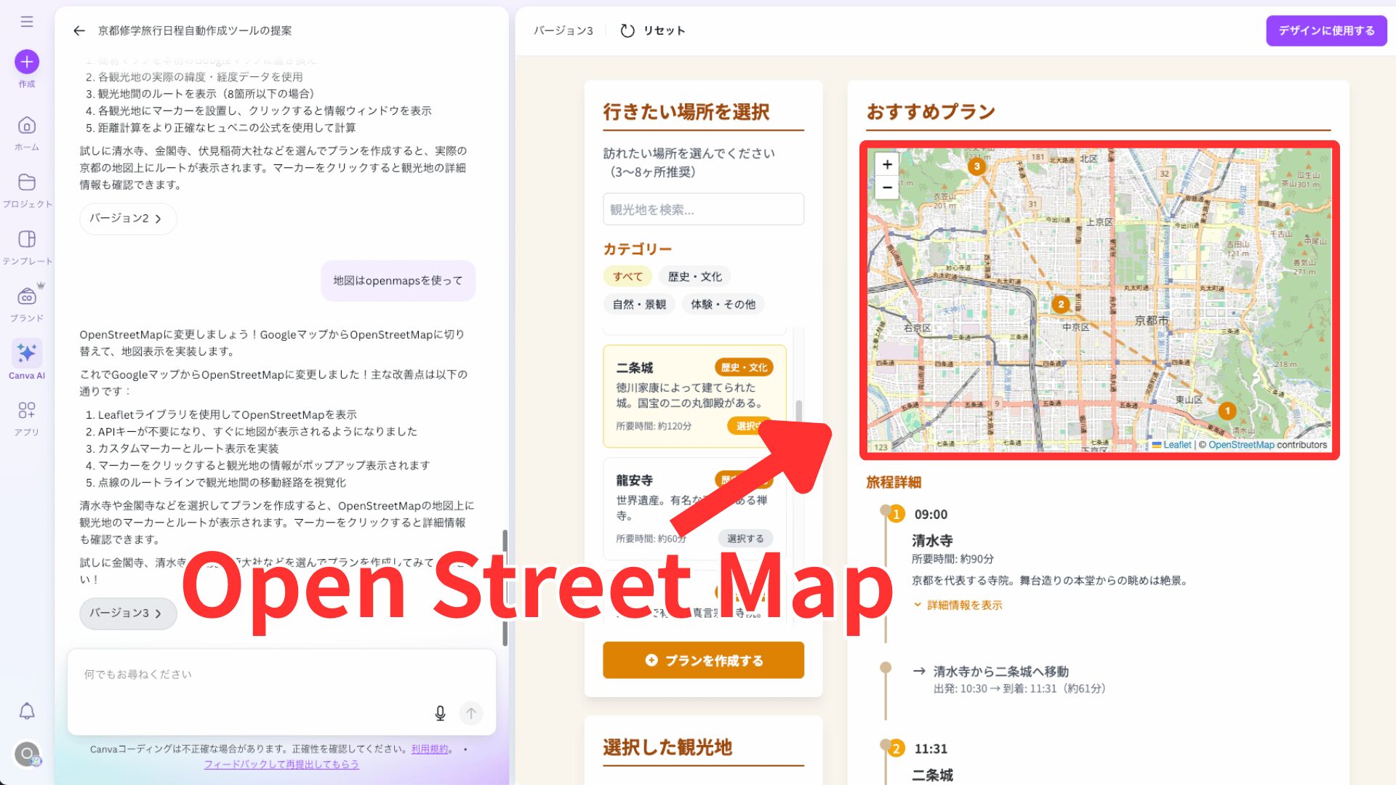Start voice input with microphone
This screenshot has height=785, width=1396.
point(440,714)
